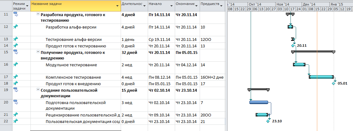Image resolution: width=353 pixels, height=131 pixels.
Task: Open the 'Начало' column filter dropdown
Action: point(171,6)
